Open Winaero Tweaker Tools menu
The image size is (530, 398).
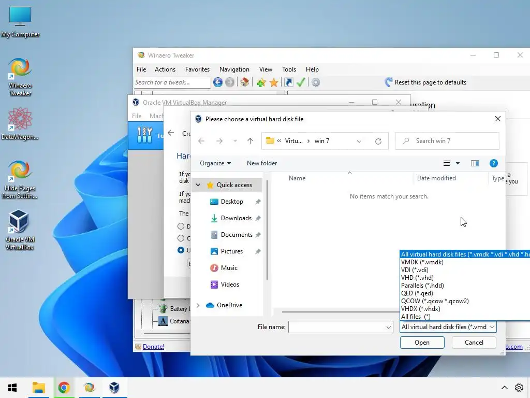(289, 69)
